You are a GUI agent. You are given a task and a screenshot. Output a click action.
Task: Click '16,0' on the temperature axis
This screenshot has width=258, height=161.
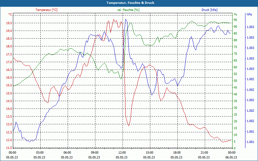point(9,78)
